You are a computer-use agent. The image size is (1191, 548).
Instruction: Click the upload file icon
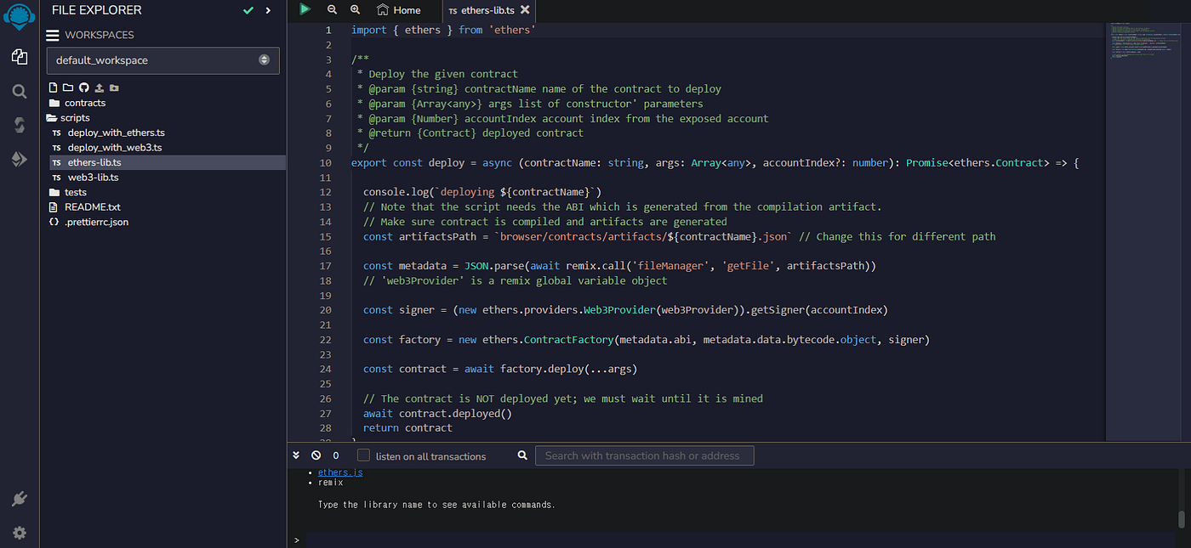(99, 88)
